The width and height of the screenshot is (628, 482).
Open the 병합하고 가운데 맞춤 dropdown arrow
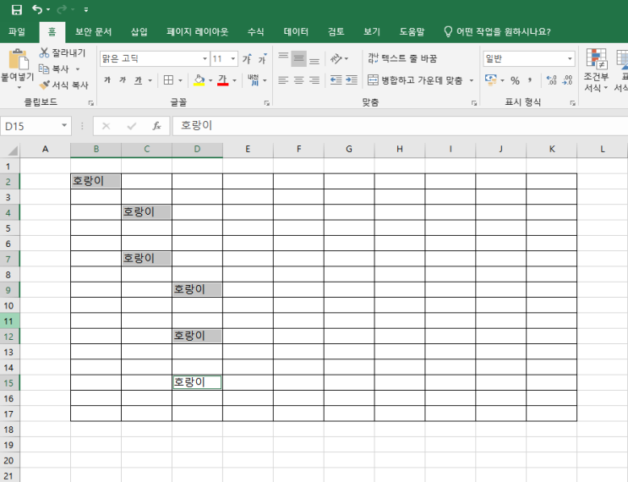pyautogui.click(x=472, y=80)
